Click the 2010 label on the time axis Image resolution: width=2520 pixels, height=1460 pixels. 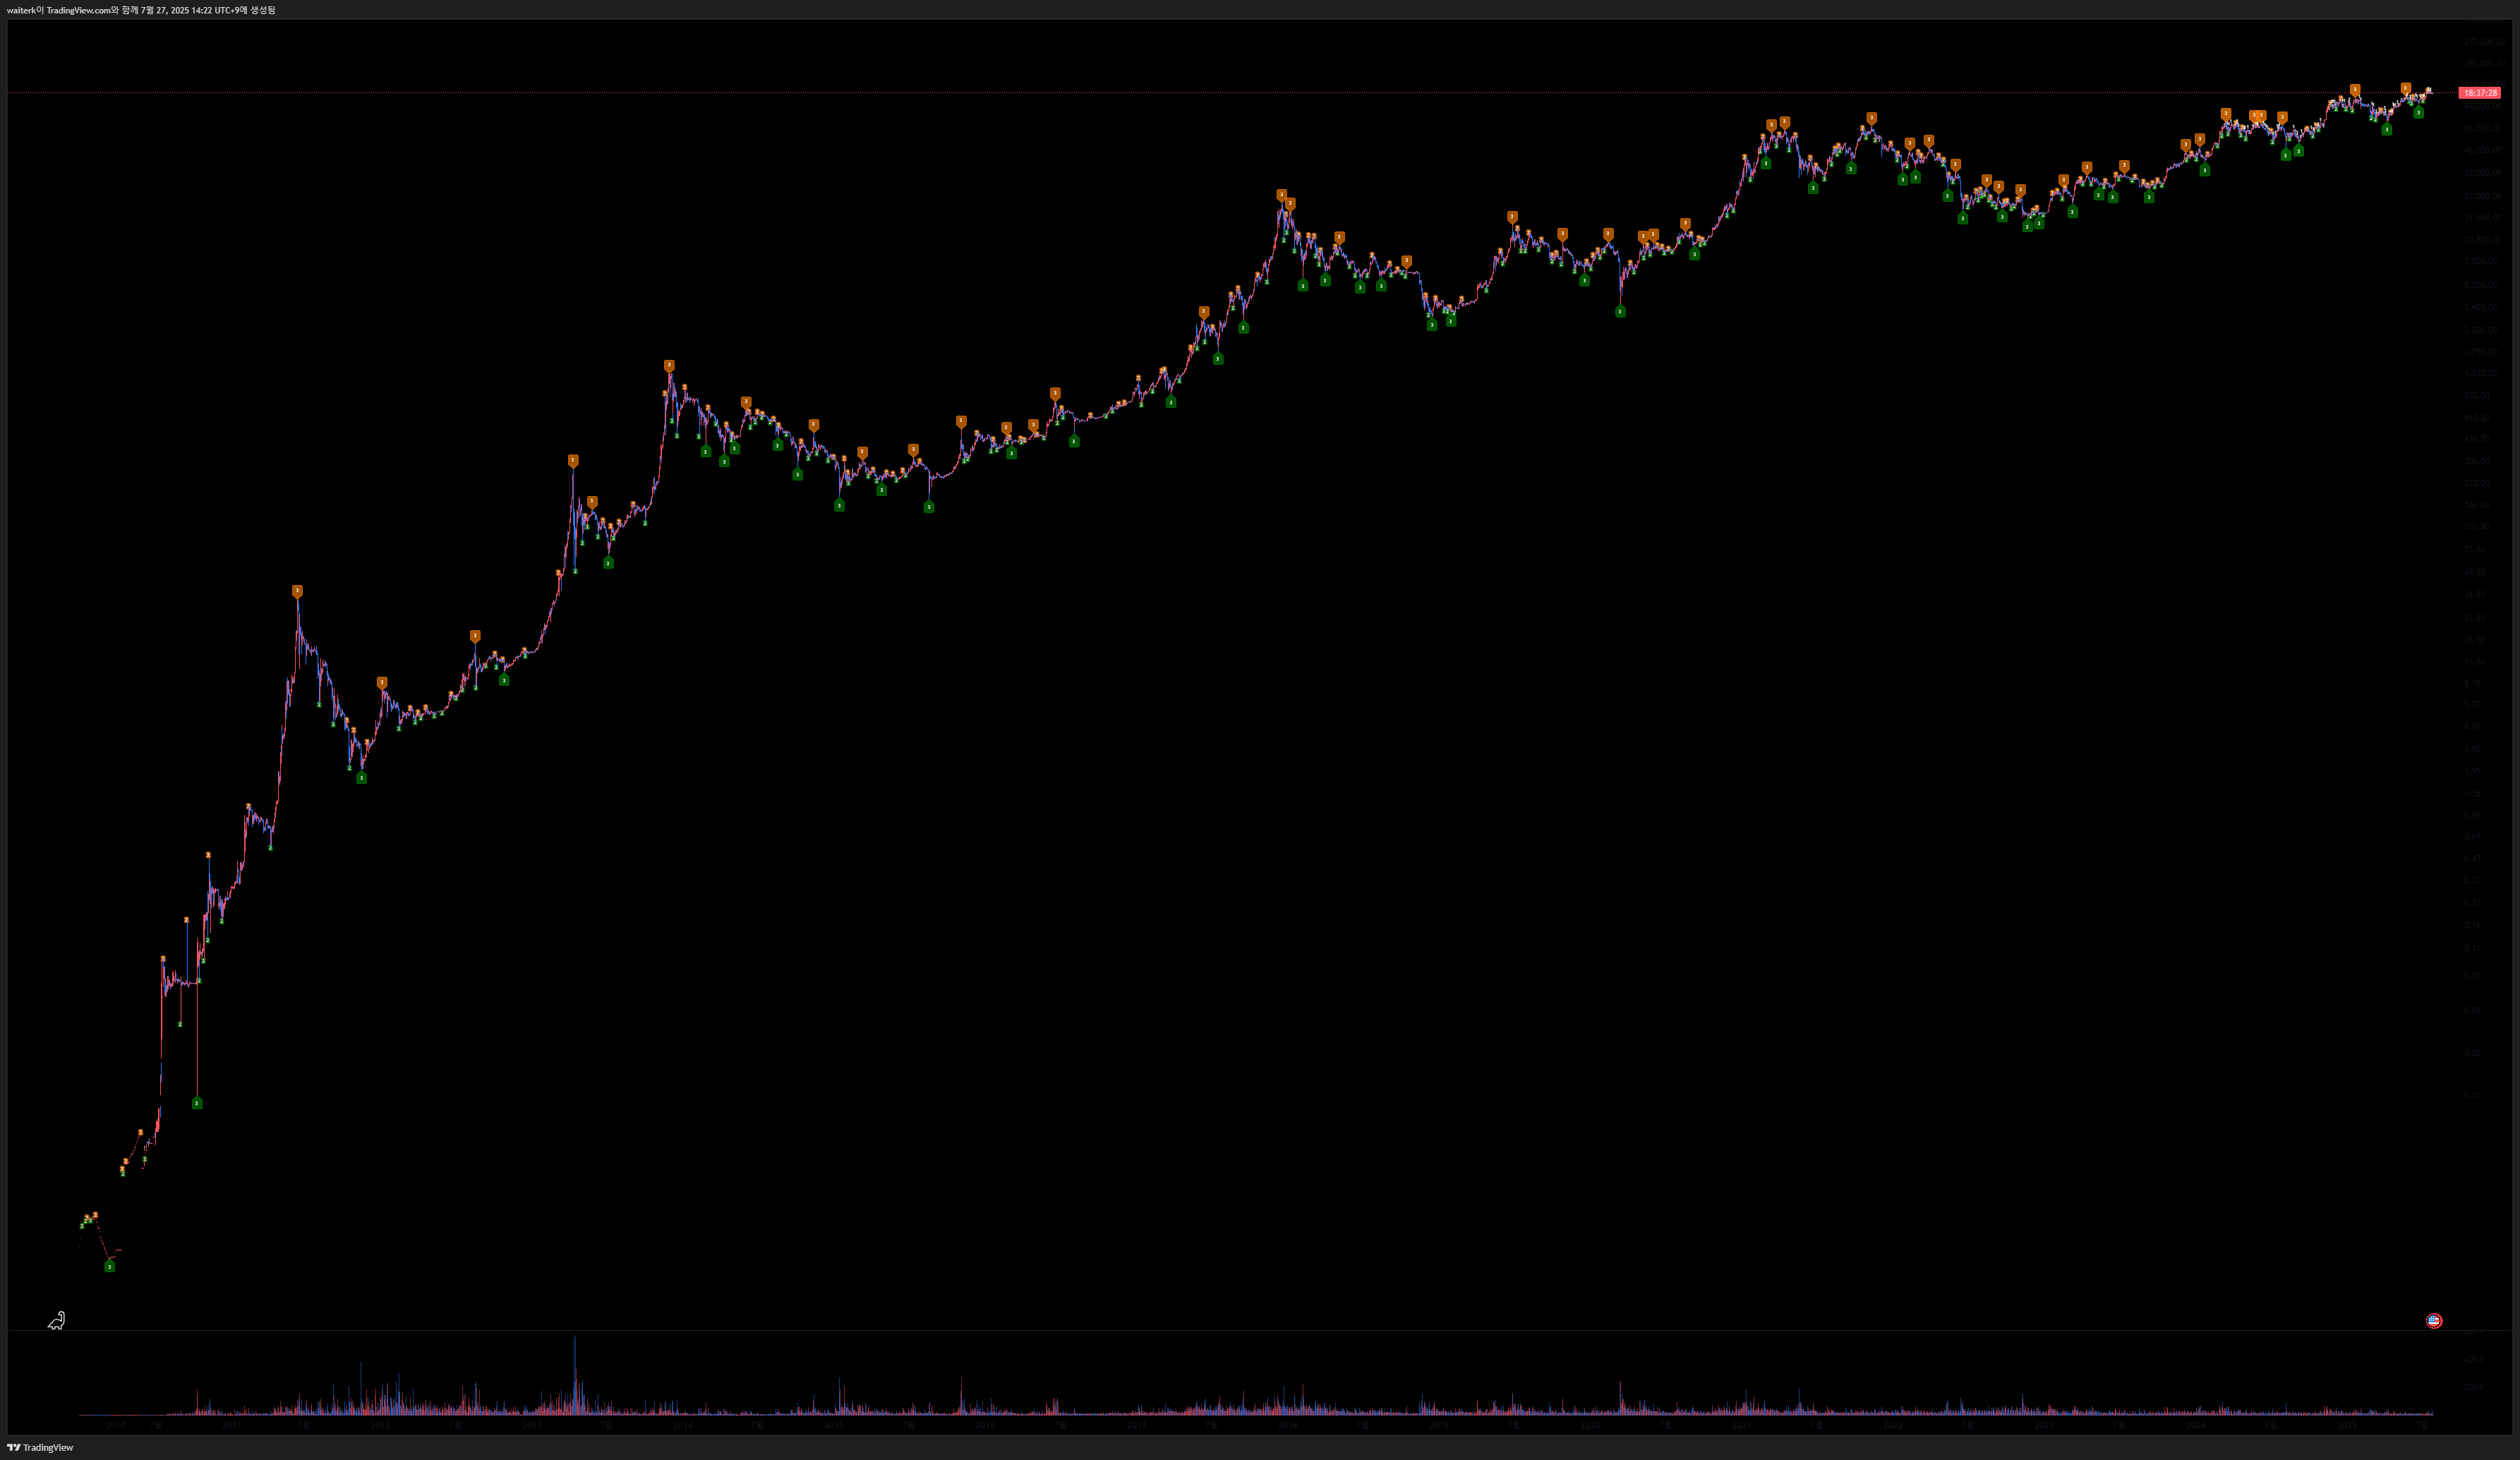tap(116, 1425)
